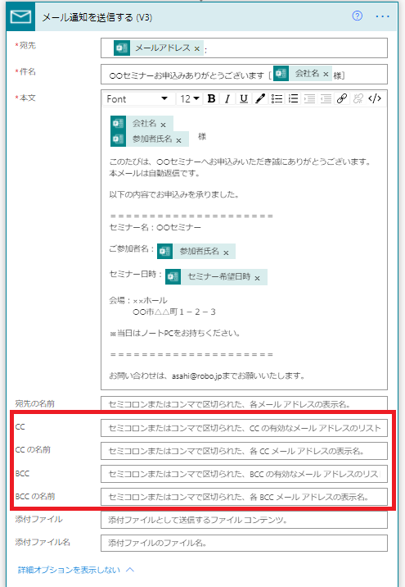Remove 会社名 token from subject field
The height and width of the screenshot is (587, 405).
tap(326, 74)
